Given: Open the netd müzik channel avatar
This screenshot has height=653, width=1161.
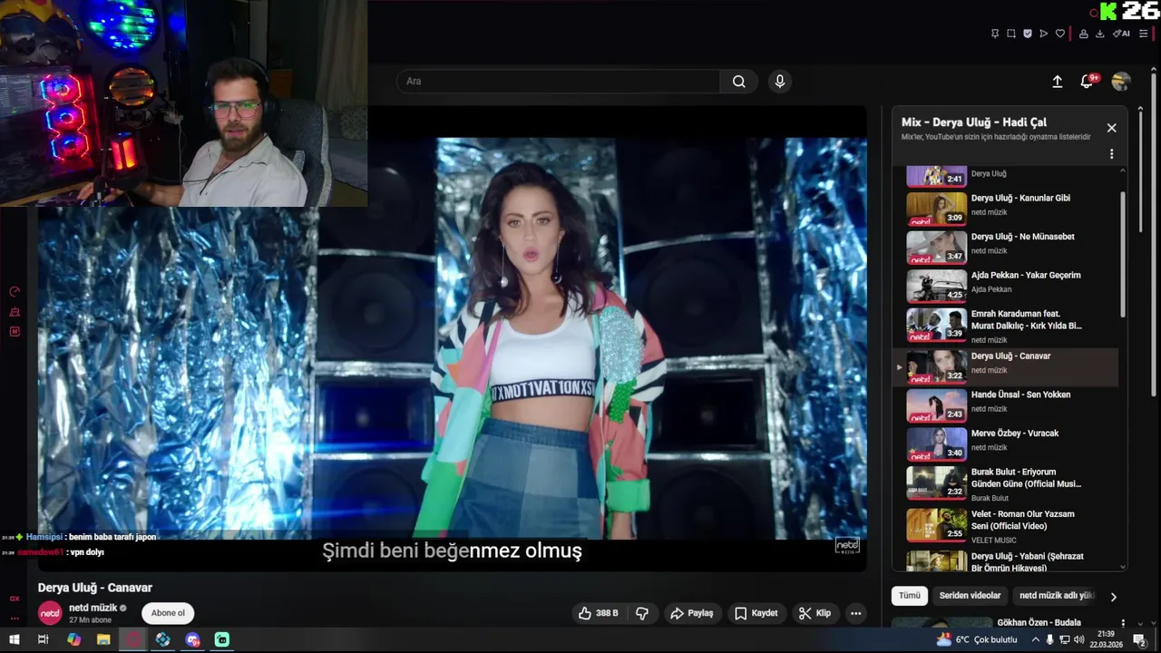Looking at the screenshot, I should (x=50, y=613).
